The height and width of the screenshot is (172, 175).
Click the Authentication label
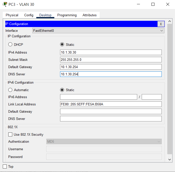(x=19, y=141)
